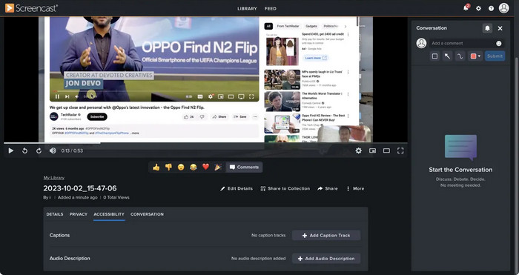React with laughing emoji
519x275 pixels.
(194, 167)
